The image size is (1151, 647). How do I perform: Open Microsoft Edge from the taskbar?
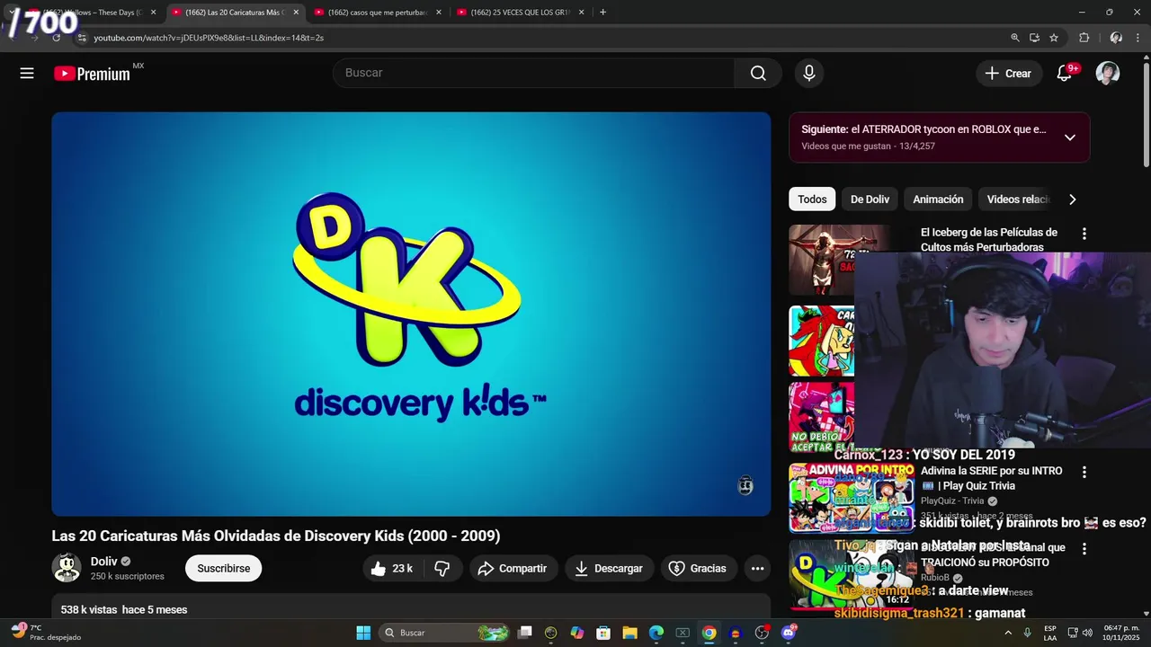[656, 633]
